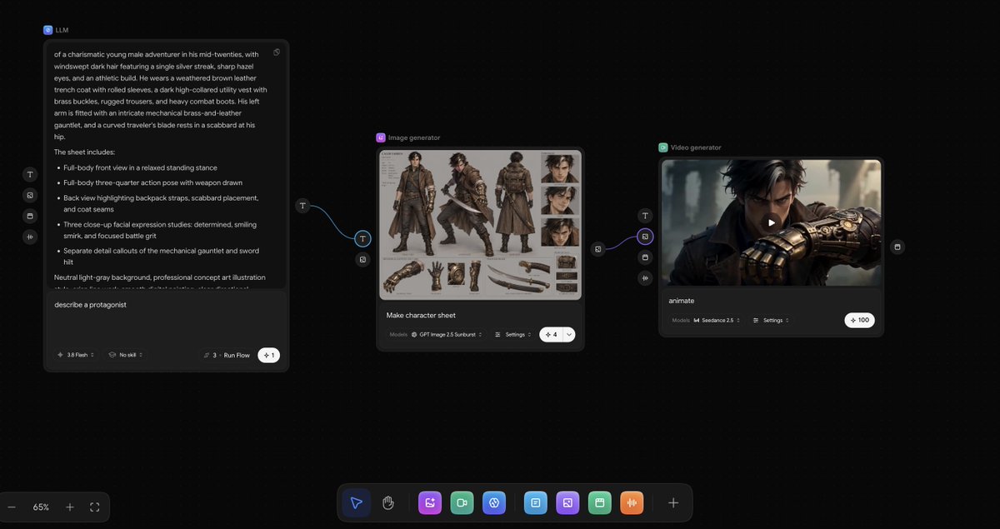The height and width of the screenshot is (529, 1000).
Task: Click Video generator highlighted image input port
Action: point(645,237)
